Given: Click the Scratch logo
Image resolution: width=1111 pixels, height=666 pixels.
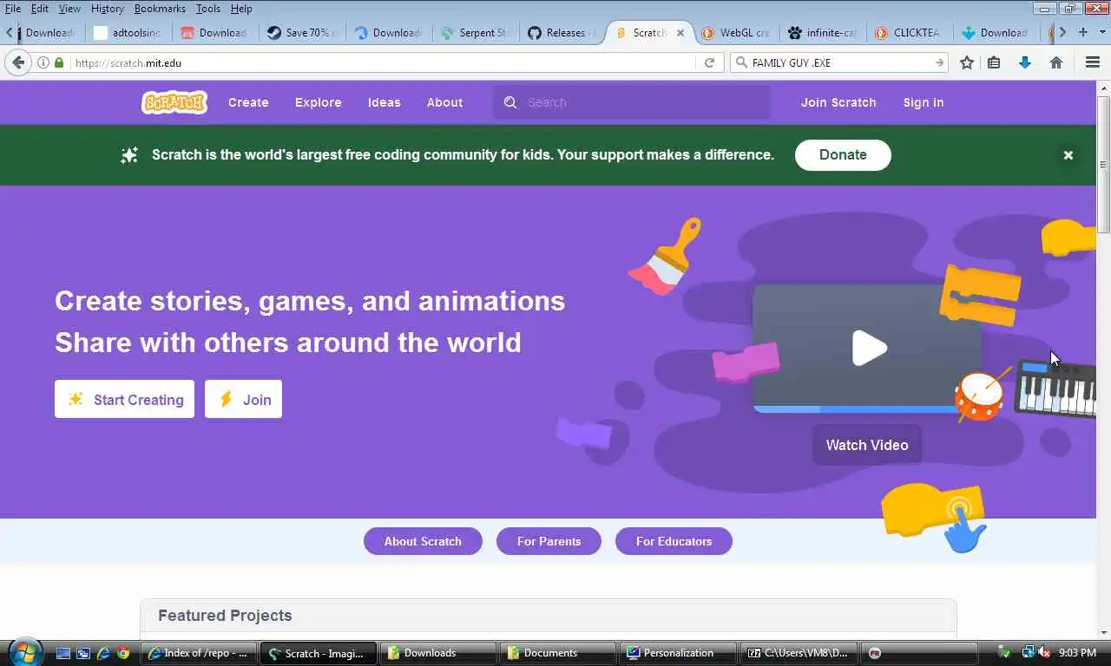Looking at the screenshot, I should [x=174, y=102].
